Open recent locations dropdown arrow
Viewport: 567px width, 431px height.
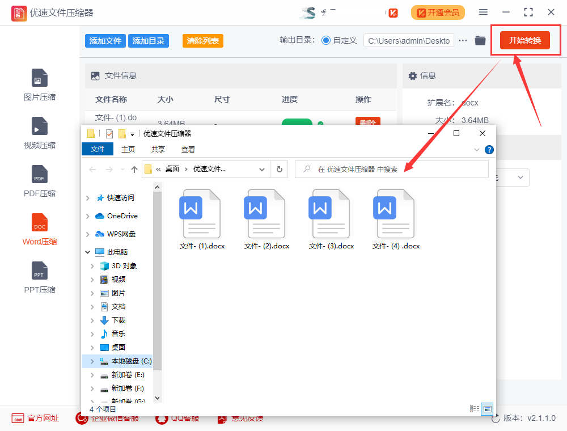pyautogui.click(x=122, y=169)
